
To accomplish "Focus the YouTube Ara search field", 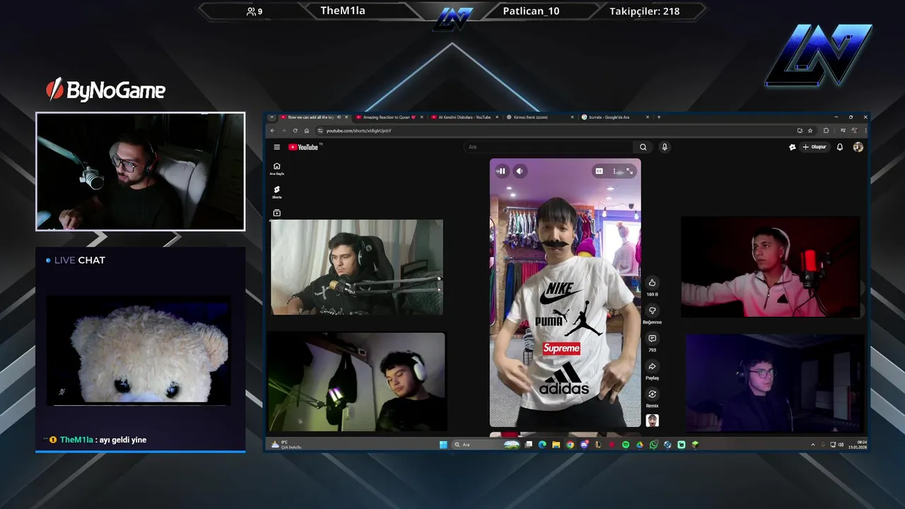I will [548, 147].
